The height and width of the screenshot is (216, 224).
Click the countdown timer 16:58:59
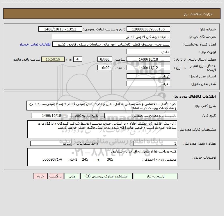click(53, 59)
